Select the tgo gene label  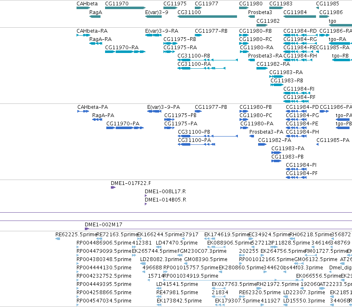tap(332, 21)
